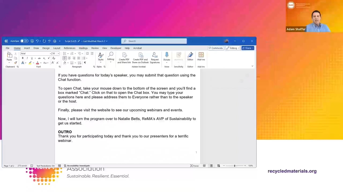343x192 pixels.
Task: Open Customize Quick Access Toolbar dropdown
Action: [60, 41]
